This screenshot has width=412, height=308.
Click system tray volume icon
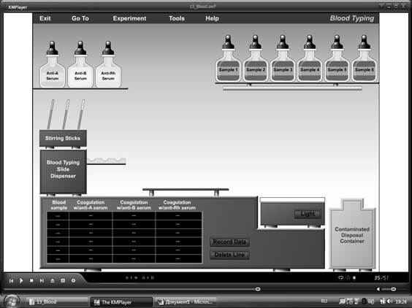coord(390,301)
